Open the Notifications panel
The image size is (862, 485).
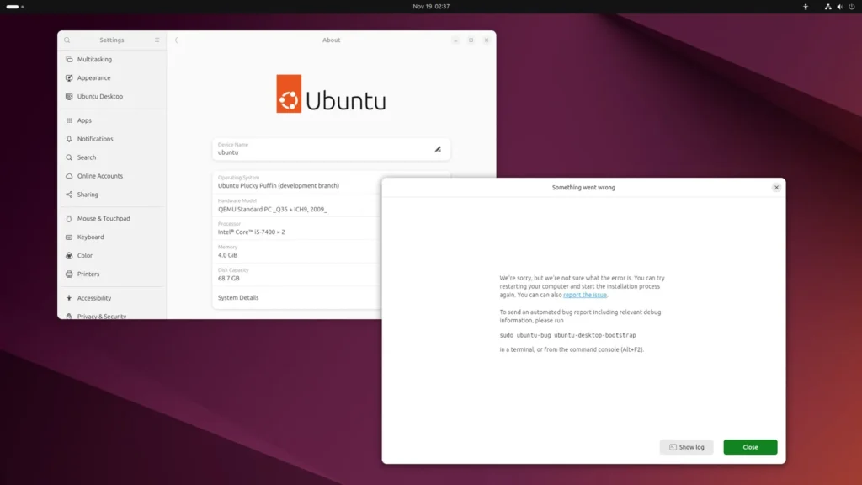(x=95, y=139)
